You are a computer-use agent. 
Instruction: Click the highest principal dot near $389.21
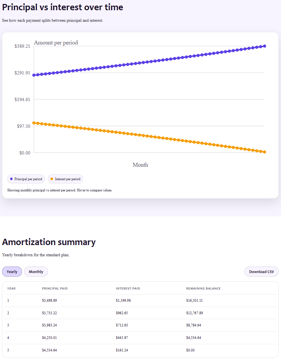tap(265, 46)
